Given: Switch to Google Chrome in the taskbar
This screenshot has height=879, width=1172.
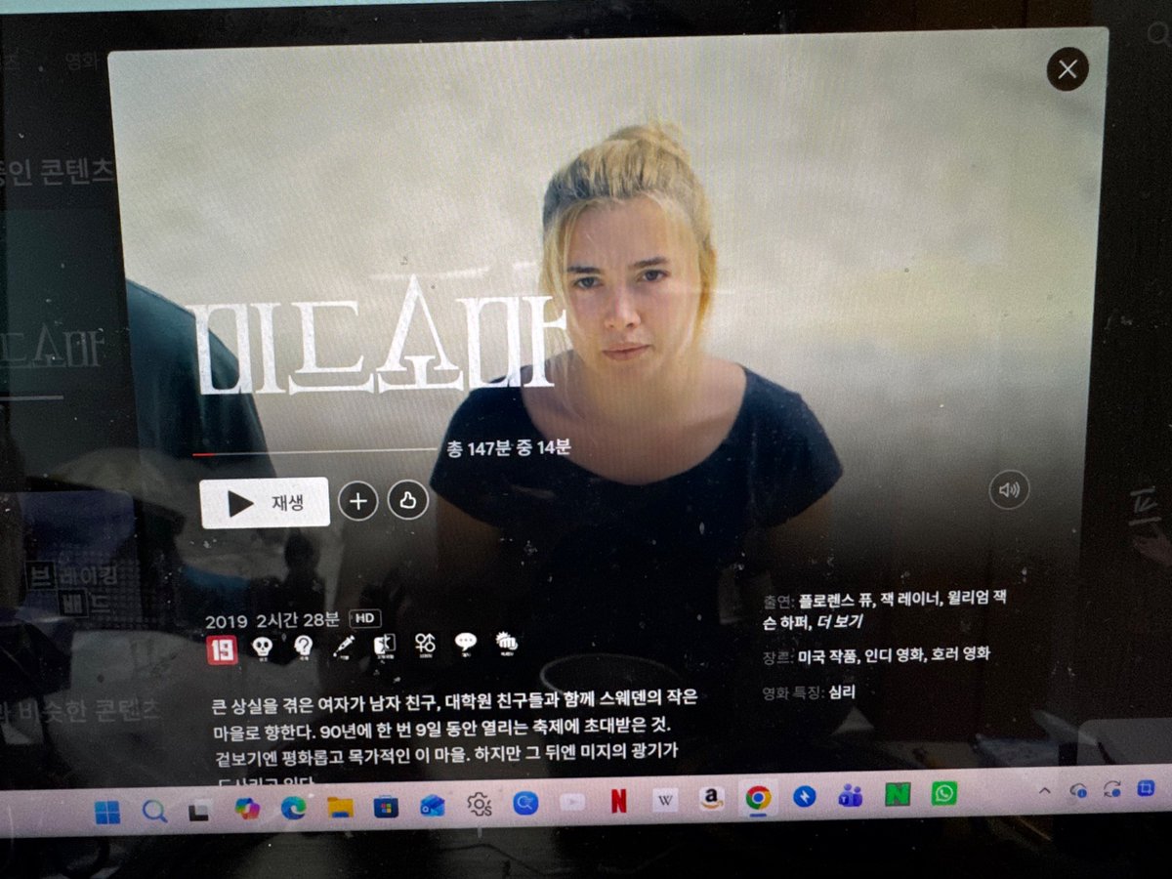Looking at the screenshot, I should 758,798.
